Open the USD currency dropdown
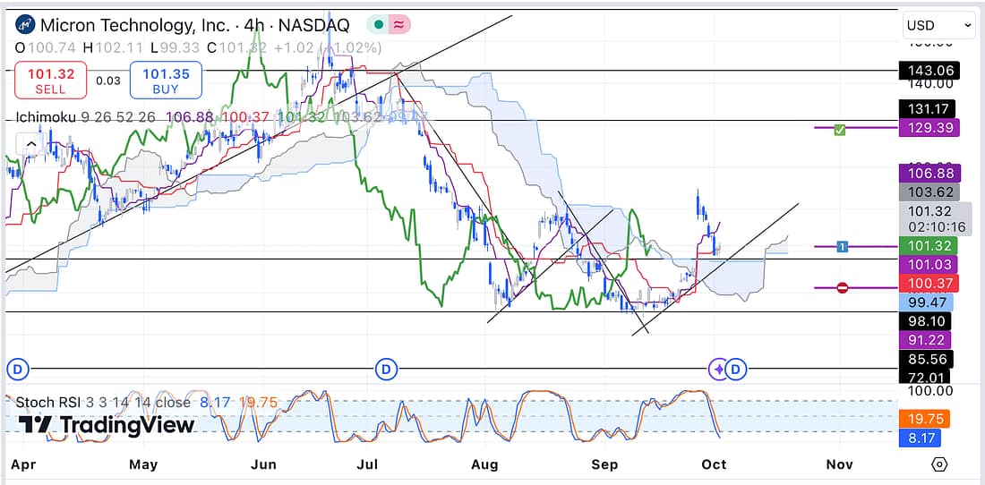Image resolution: width=985 pixels, height=485 pixels. pyautogui.click(x=938, y=26)
